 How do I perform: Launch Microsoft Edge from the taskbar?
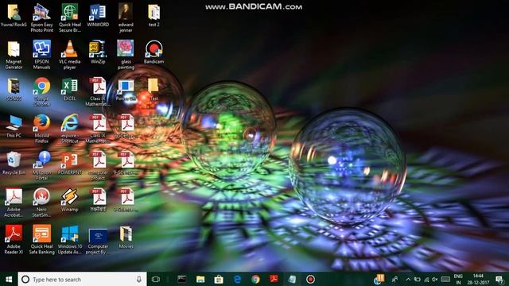237,279
